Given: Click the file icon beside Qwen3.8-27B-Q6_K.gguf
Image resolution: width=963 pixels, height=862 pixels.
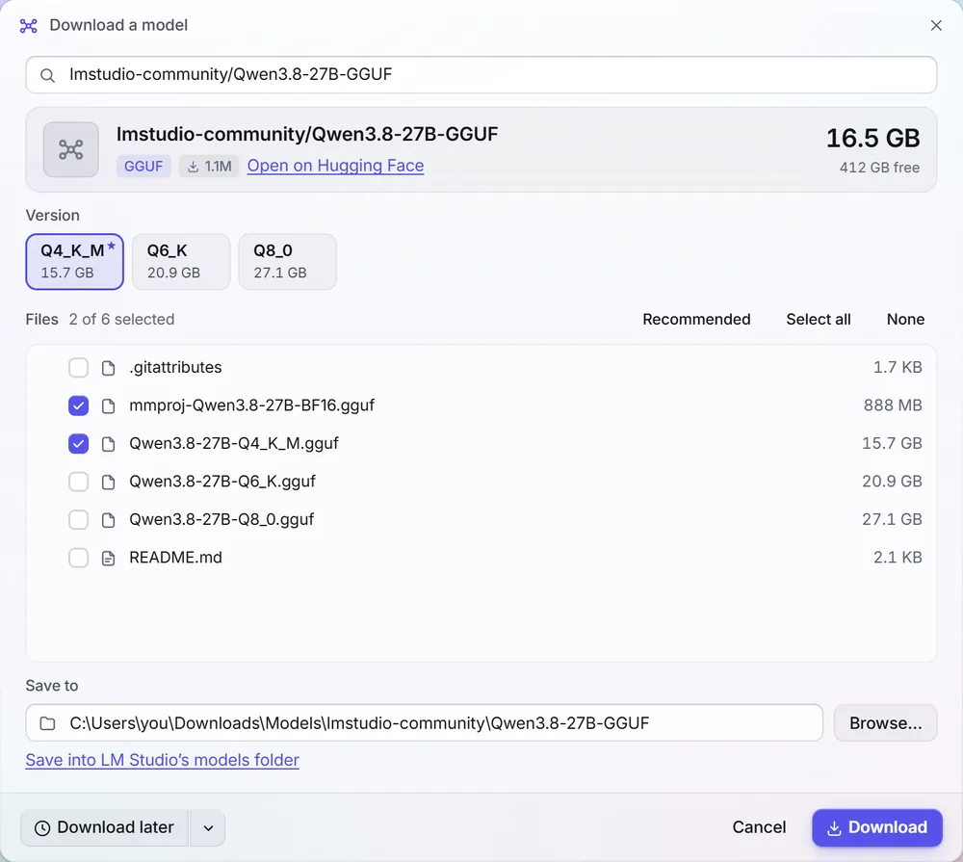Looking at the screenshot, I should click(108, 483).
